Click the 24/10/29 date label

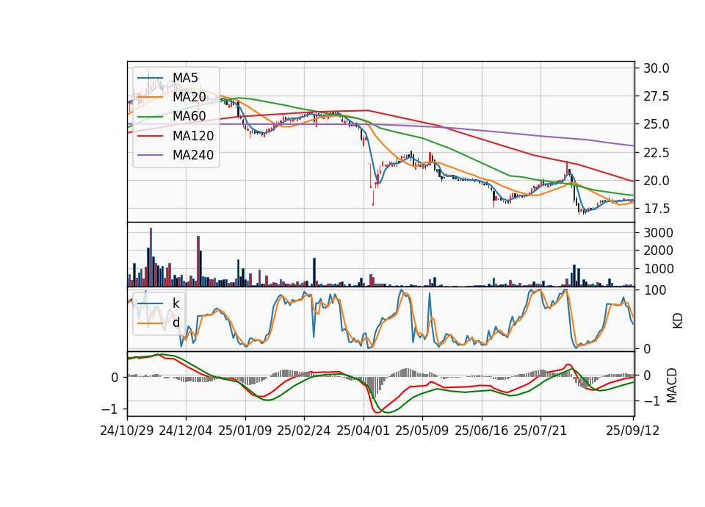tap(127, 431)
